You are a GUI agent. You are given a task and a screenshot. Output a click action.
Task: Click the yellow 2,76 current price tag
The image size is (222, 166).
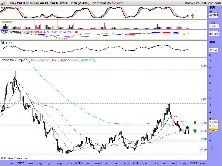coord(212,130)
